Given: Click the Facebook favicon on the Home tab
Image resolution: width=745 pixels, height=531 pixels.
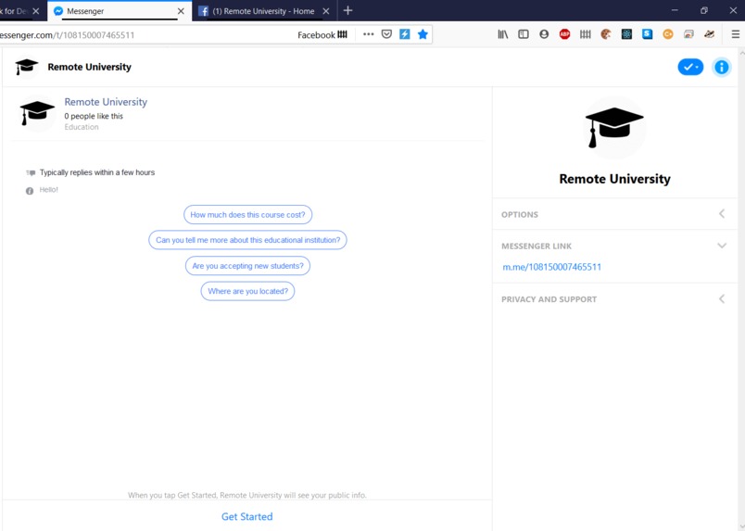Looking at the screenshot, I should [203, 11].
